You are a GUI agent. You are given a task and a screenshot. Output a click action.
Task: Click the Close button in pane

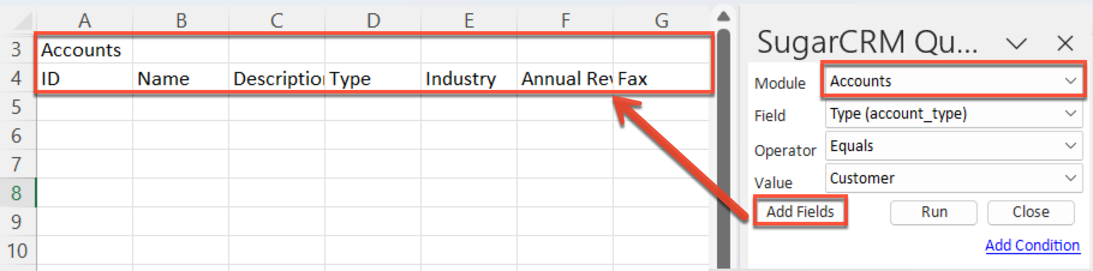pyautogui.click(x=1031, y=212)
